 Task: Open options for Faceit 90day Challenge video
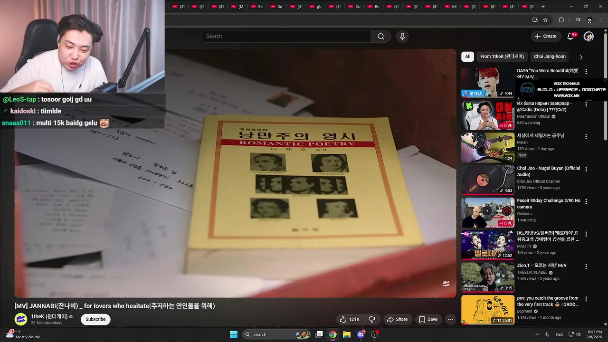click(x=586, y=201)
